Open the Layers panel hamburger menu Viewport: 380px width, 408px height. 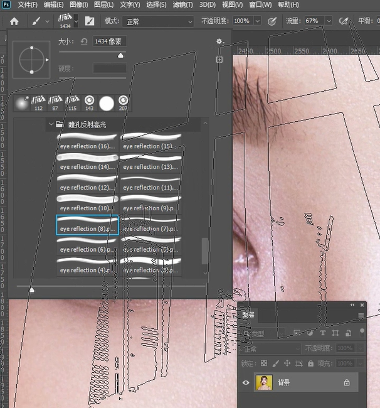(x=361, y=315)
